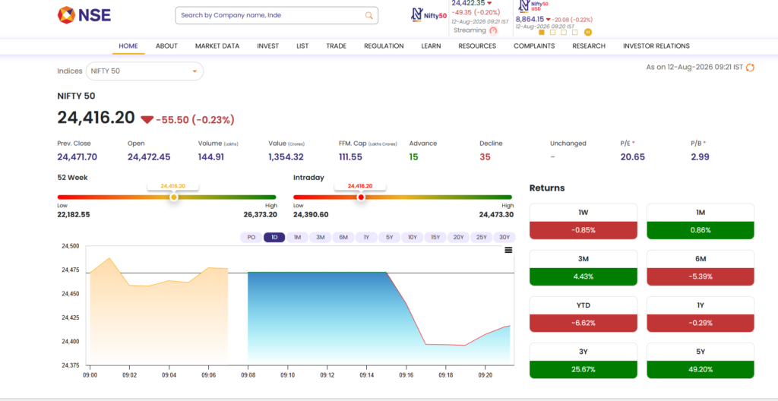Viewport: 778px width, 401px height.
Task: Pause the index ticker carousel
Action: point(587,32)
